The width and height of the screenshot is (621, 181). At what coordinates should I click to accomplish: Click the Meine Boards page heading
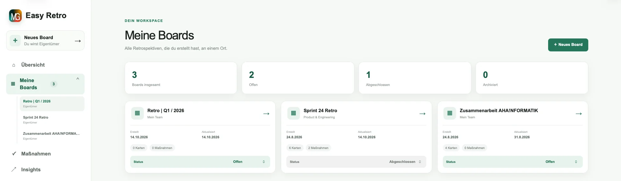[159, 36]
